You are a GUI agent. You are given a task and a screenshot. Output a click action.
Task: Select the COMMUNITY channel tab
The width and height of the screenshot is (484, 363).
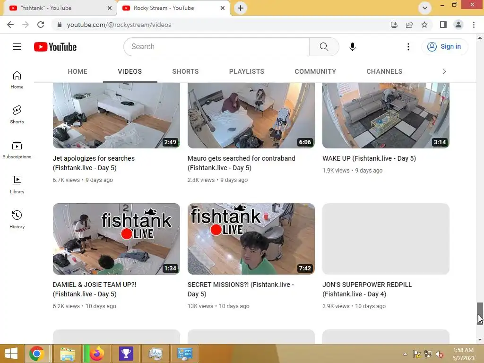315,71
